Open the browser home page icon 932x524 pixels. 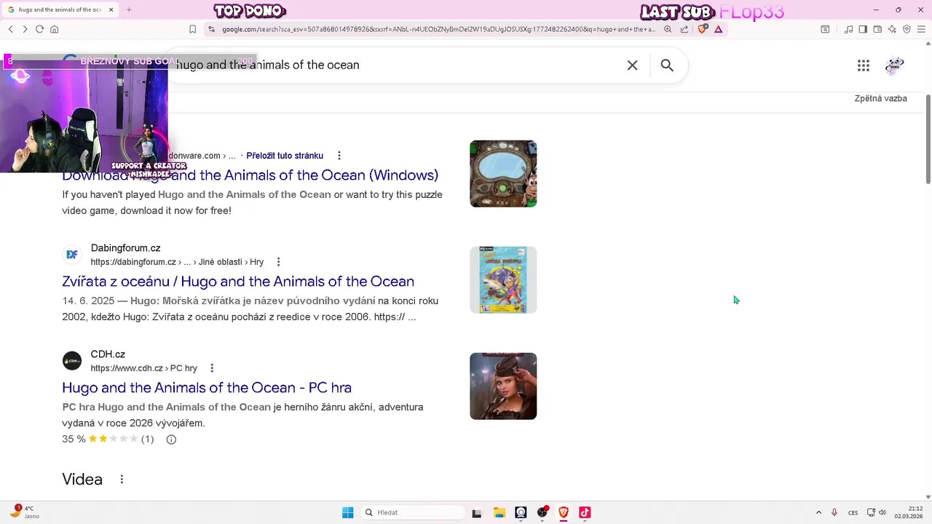tap(54, 29)
